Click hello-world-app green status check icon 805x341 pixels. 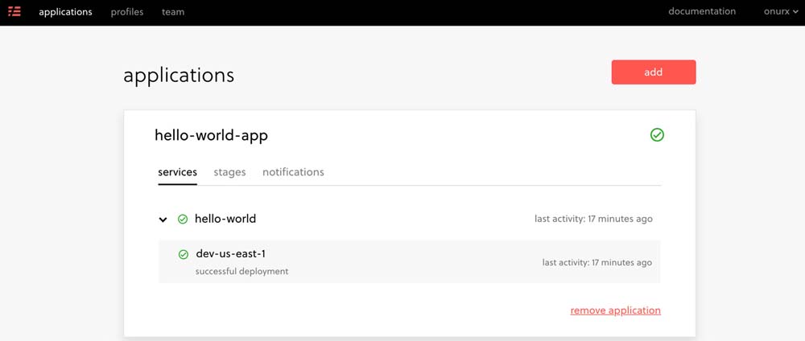(657, 135)
